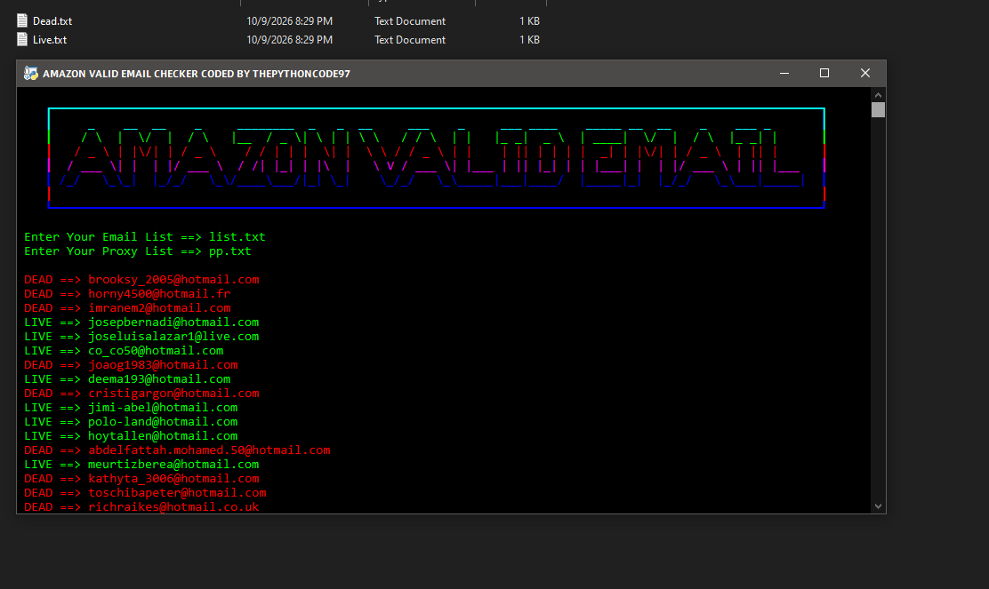Click the Dead.txt file name

[52, 20]
